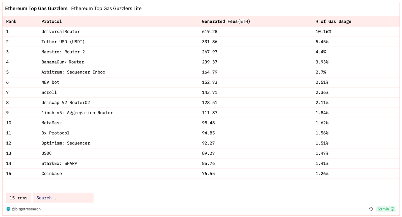Click the 619.28 generated fees value
This screenshot has width=402, height=217.
209,31
